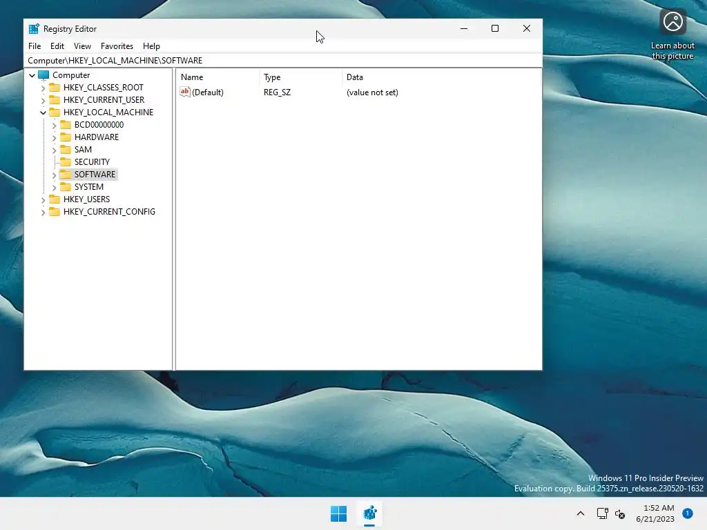Click the HKEY_CURRENT_CONFIG folder icon

pyautogui.click(x=55, y=211)
